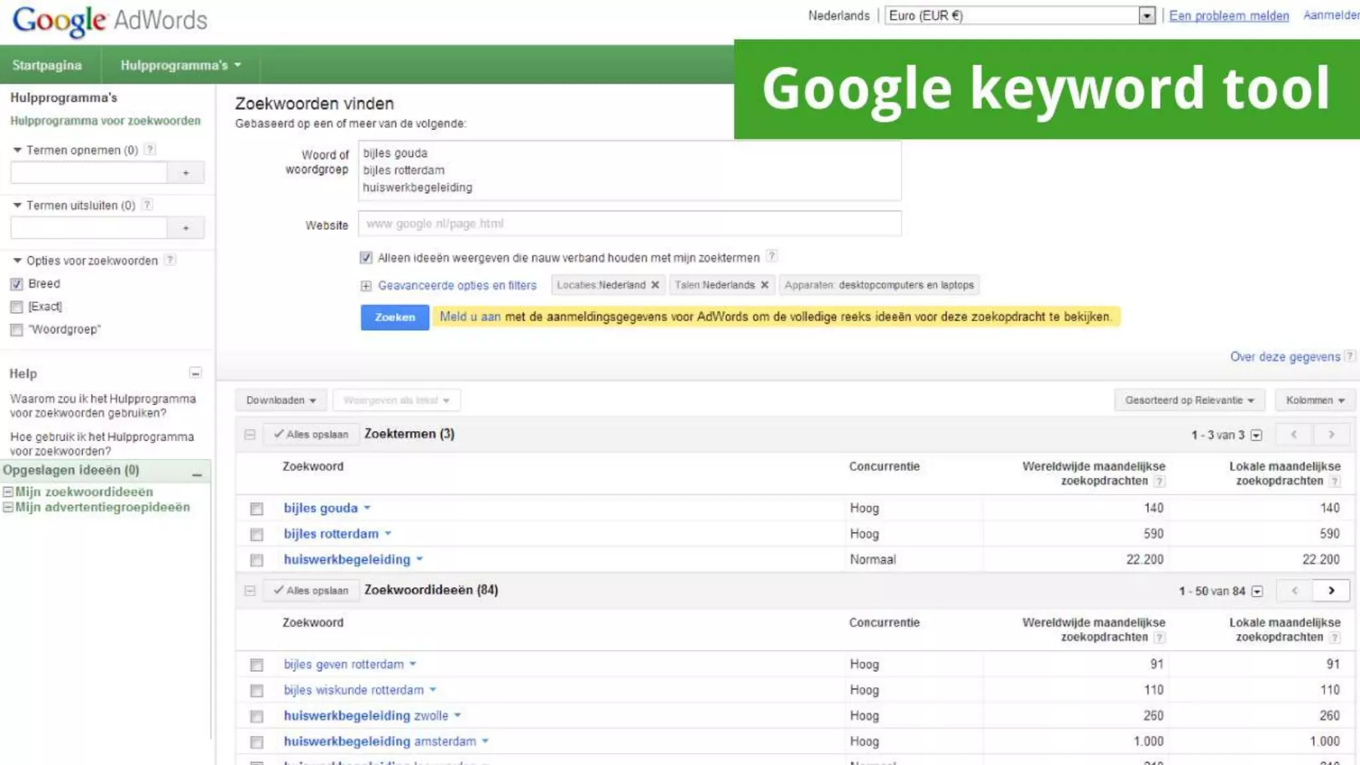Click help icon beside Termen opnemen
The width and height of the screenshot is (1360, 765).
tap(150, 149)
